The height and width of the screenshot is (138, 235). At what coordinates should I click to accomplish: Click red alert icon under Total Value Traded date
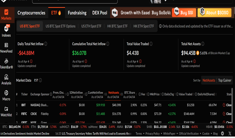(140, 61)
